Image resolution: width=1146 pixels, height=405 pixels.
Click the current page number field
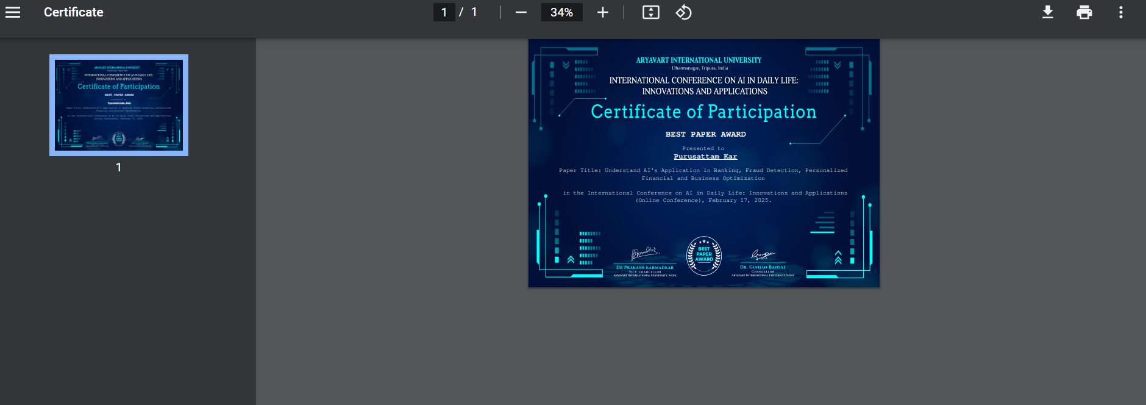coord(444,12)
